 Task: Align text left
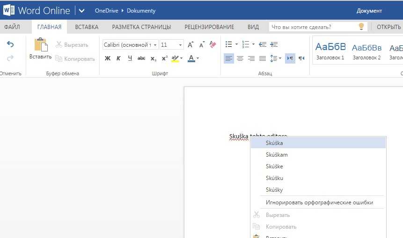[229, 58]
